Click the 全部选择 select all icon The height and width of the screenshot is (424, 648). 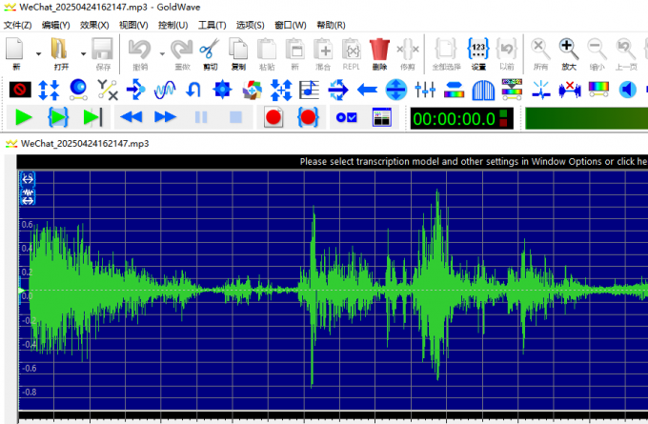click(446, 50)
